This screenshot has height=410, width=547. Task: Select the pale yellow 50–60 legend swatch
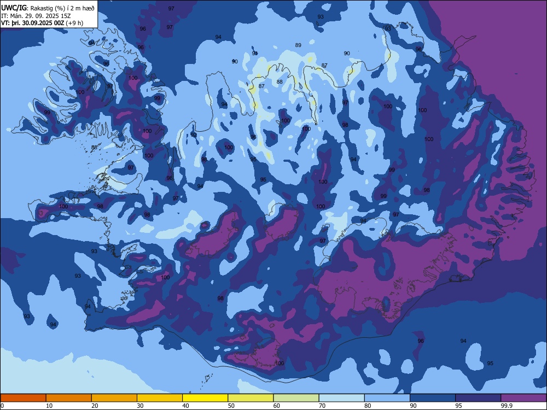(x=251, y=398)
